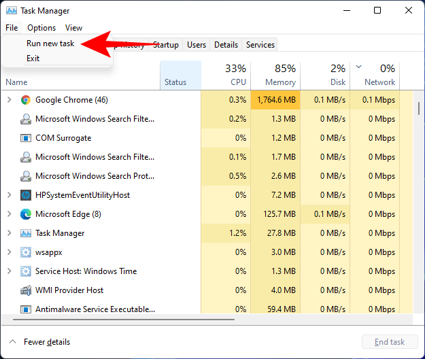Viewport: 425px width, 359px height.
Task: Open the Options menu
Action: click(x=41, y=28)
